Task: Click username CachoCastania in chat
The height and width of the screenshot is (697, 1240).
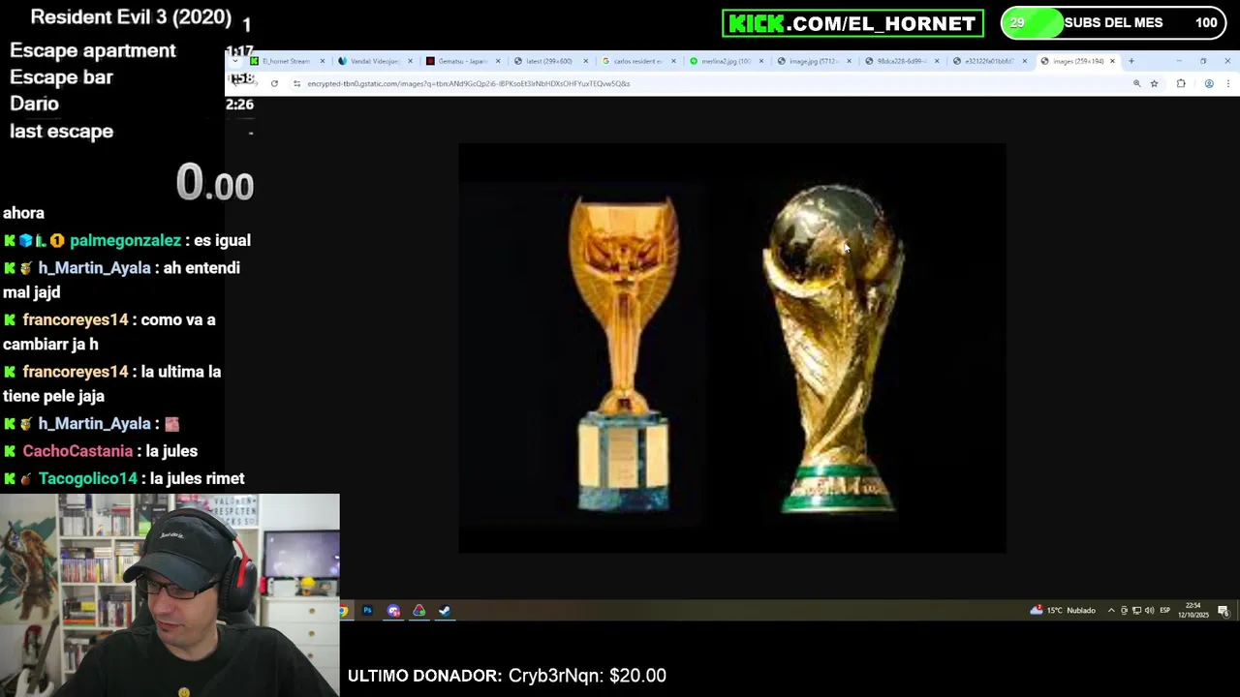Action: (77, 451)
